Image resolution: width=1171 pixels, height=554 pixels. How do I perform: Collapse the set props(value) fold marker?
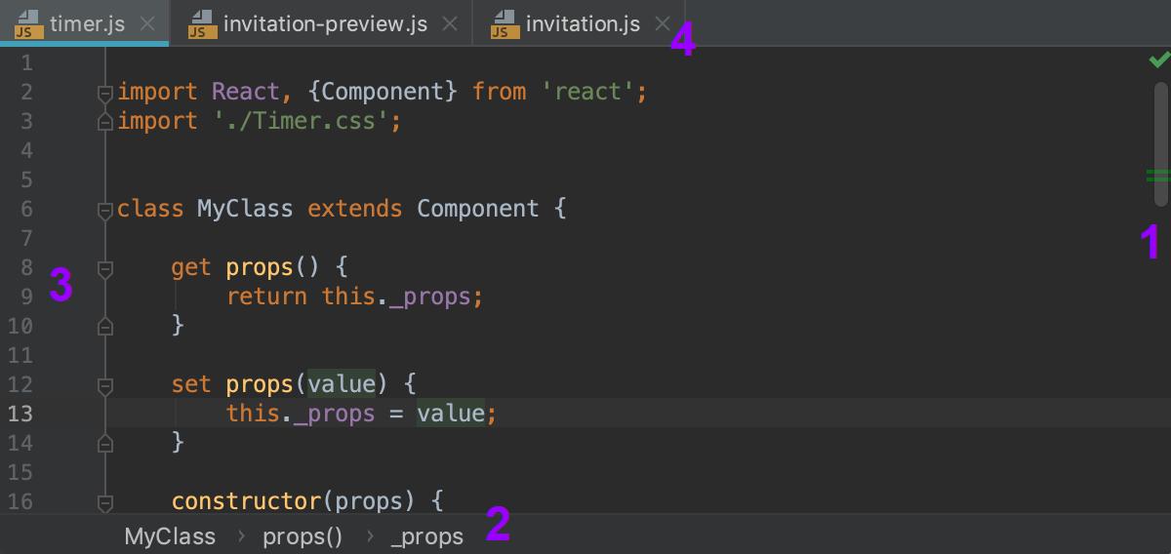tap(105, 385)
